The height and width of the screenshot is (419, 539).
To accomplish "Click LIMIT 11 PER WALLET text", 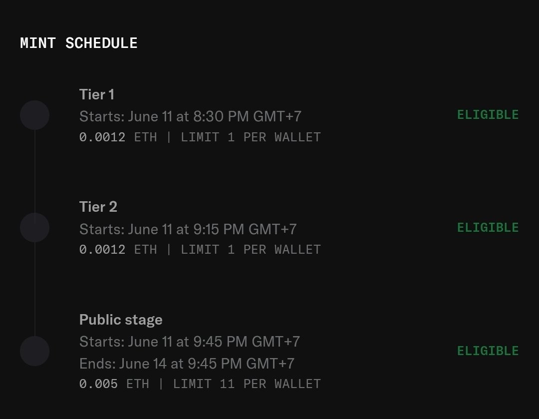I will tap(247, 384).
